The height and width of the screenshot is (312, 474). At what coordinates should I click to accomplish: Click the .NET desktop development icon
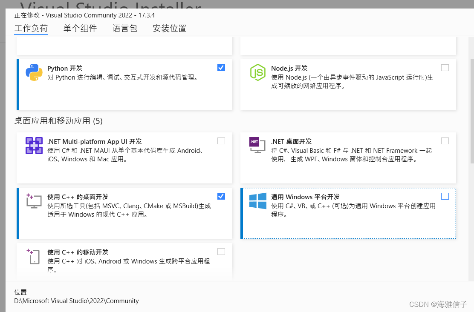[x=257, y=145]
